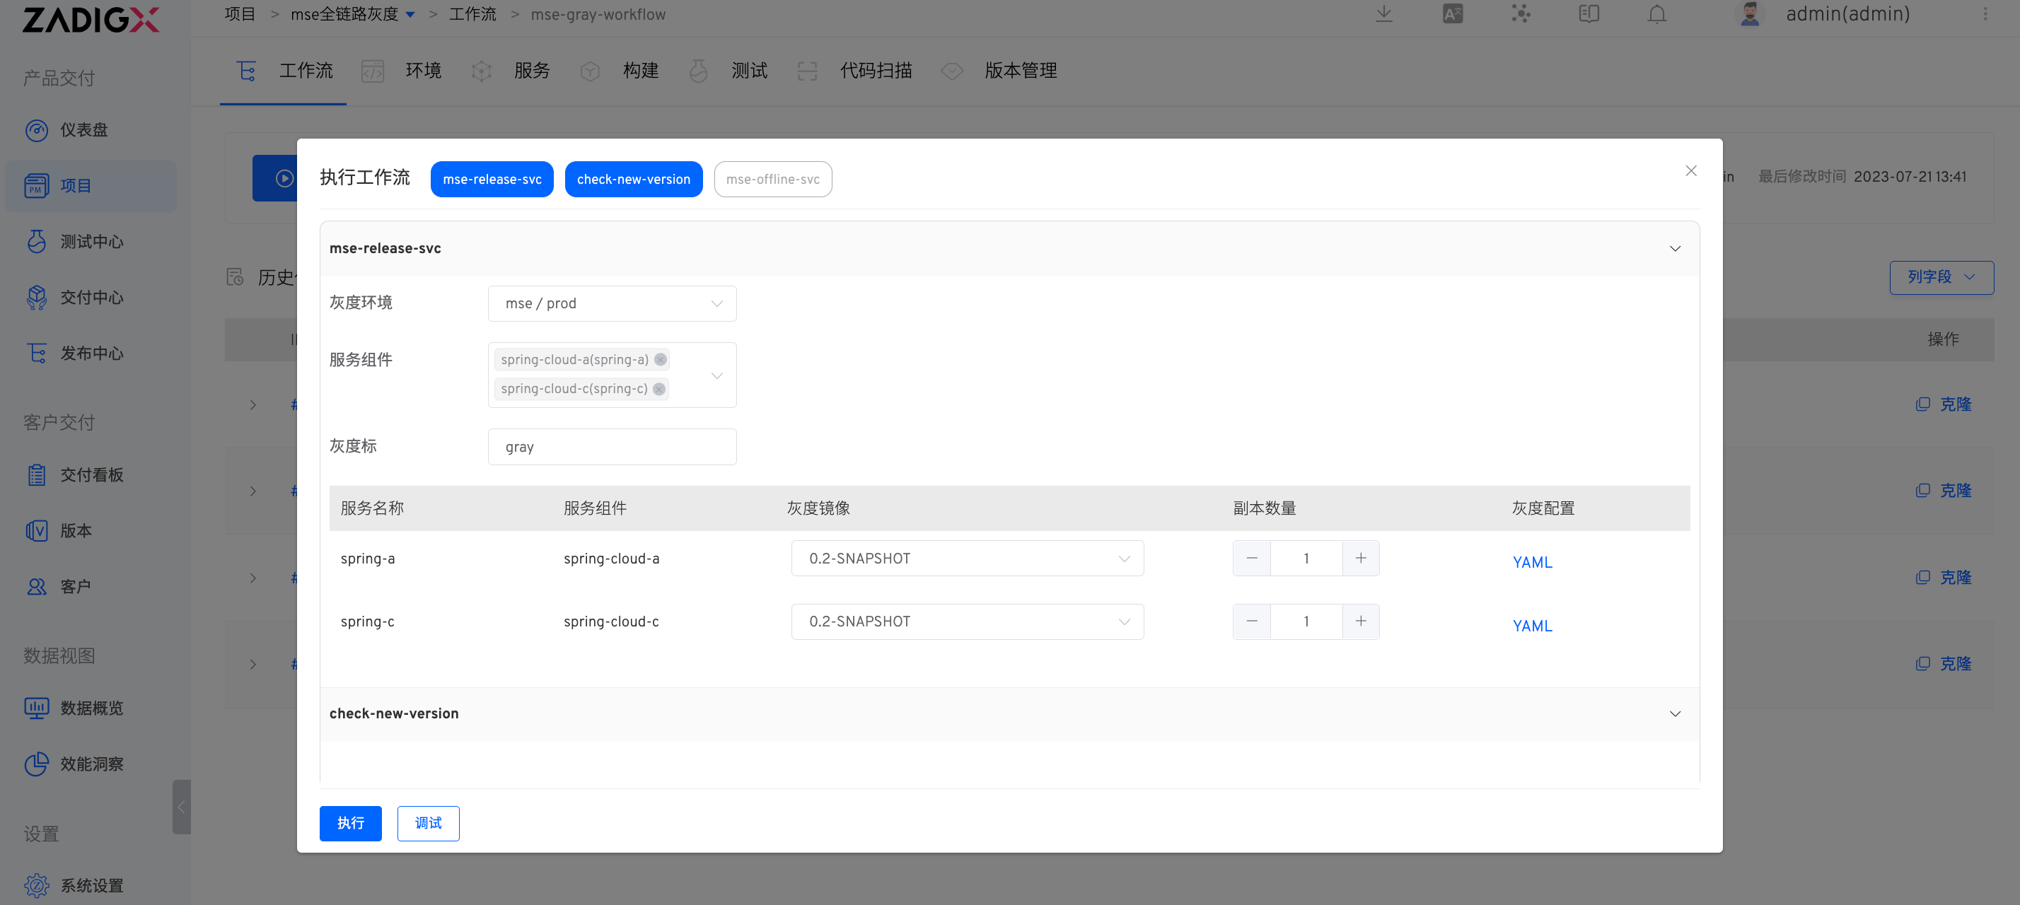Open the 灰度环境 mse / prod dropdown
Viewport: 2020px width, 905px height.
tap(612, 303)
